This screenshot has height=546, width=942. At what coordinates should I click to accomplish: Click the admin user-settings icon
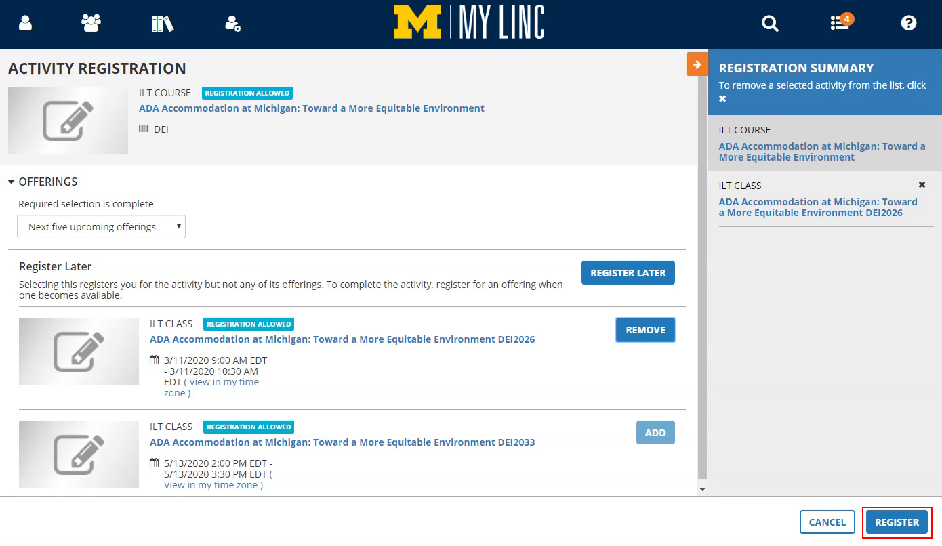(233, 22)
